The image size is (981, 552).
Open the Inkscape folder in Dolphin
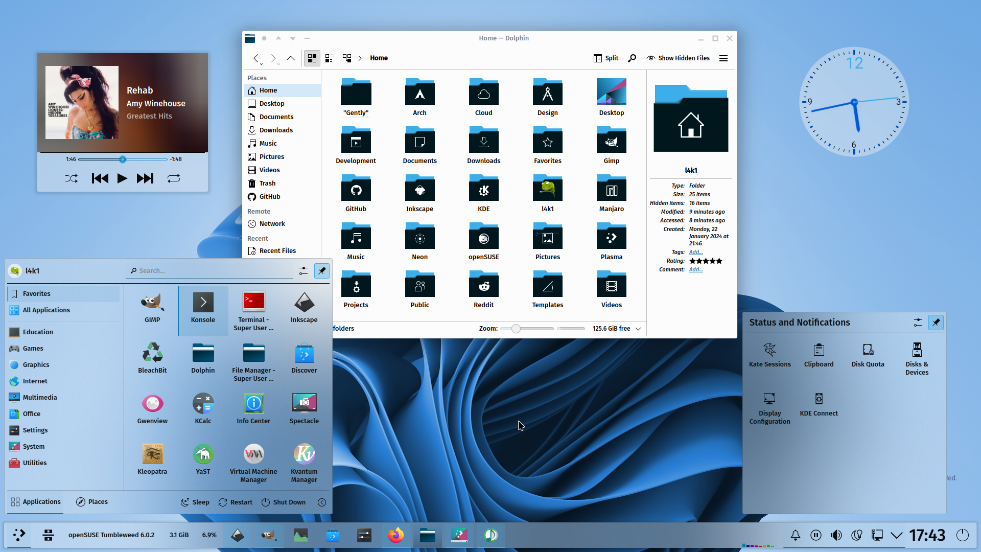pyautogui.click(x=419, y=193)
